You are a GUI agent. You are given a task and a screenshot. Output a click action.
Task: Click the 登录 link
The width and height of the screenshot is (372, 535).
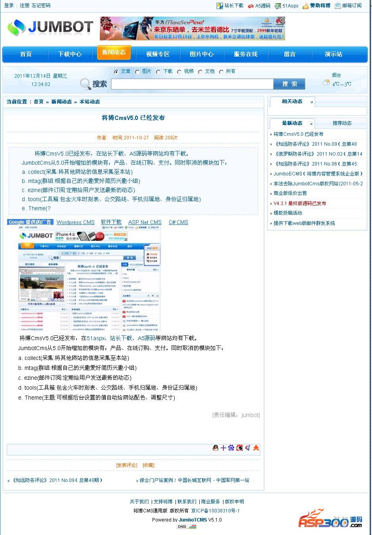[x=9, y=6]
